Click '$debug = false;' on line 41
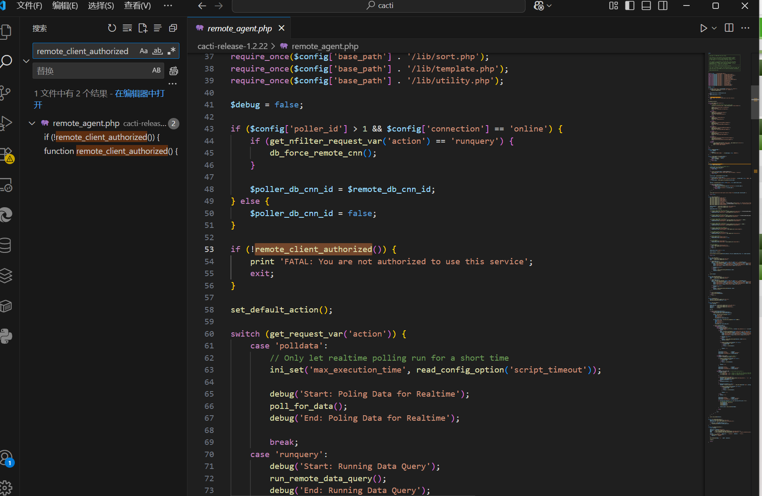 (x=267, y=104)
